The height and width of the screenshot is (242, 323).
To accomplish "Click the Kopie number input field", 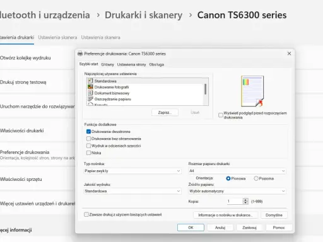I will point(235,201).
